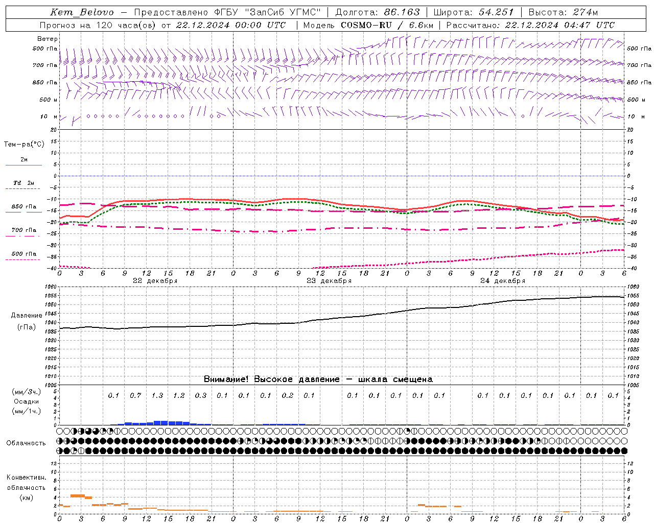This screenshot has height=523, width=654.
Task: Click the station name Kem_Belovo
Action: pyautogui.click(x=82, y=12)
